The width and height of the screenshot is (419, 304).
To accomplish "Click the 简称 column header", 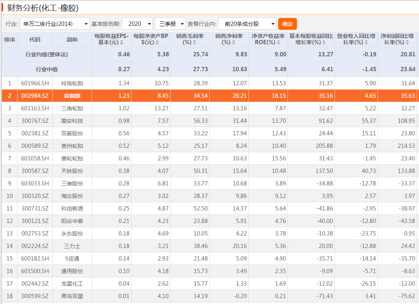I will pos(72,40).
